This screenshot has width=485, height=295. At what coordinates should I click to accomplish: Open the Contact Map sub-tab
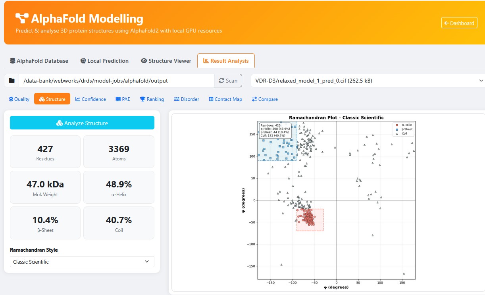(x=225, y=99)
